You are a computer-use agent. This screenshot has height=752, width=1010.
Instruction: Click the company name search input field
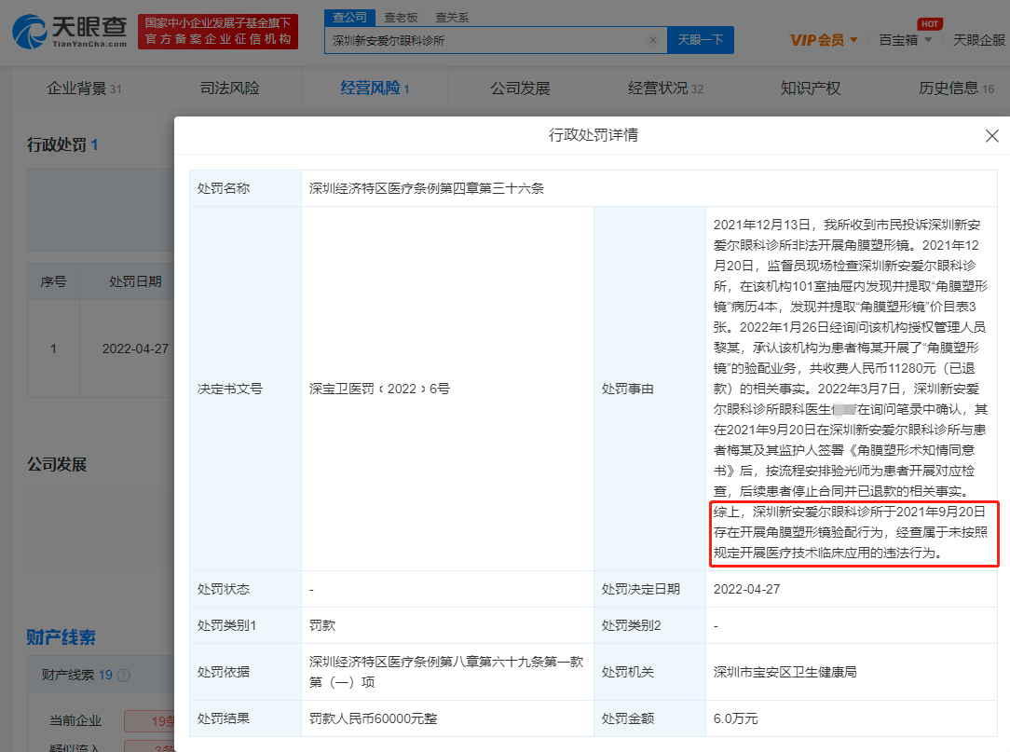click(x=485, y=40)
